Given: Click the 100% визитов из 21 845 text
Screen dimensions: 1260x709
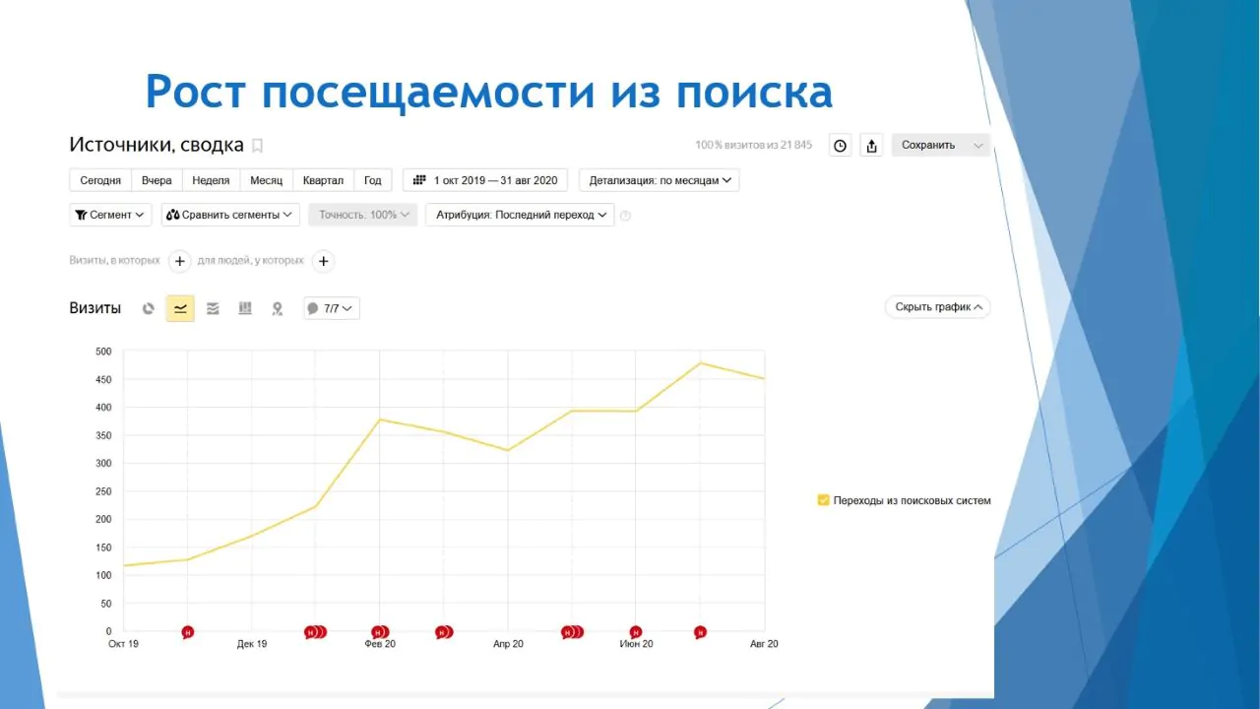Looking at the screenshot, I should tap(754, 146).
